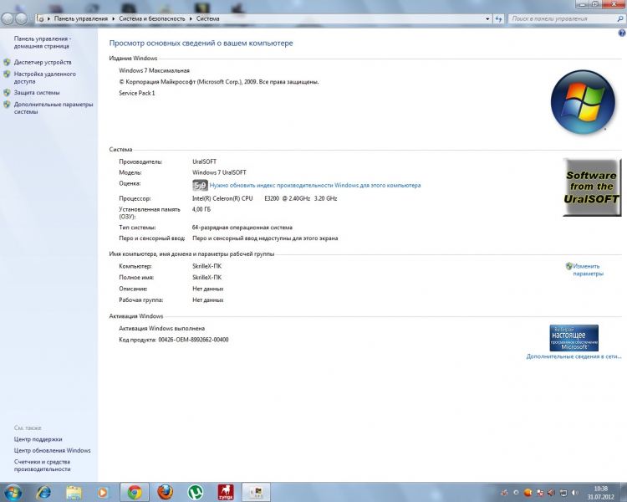627x502 pixels.
Task: Expand the arrow after 'Система и безопасность' breadcrumb
Action: (x=191, y=18)
